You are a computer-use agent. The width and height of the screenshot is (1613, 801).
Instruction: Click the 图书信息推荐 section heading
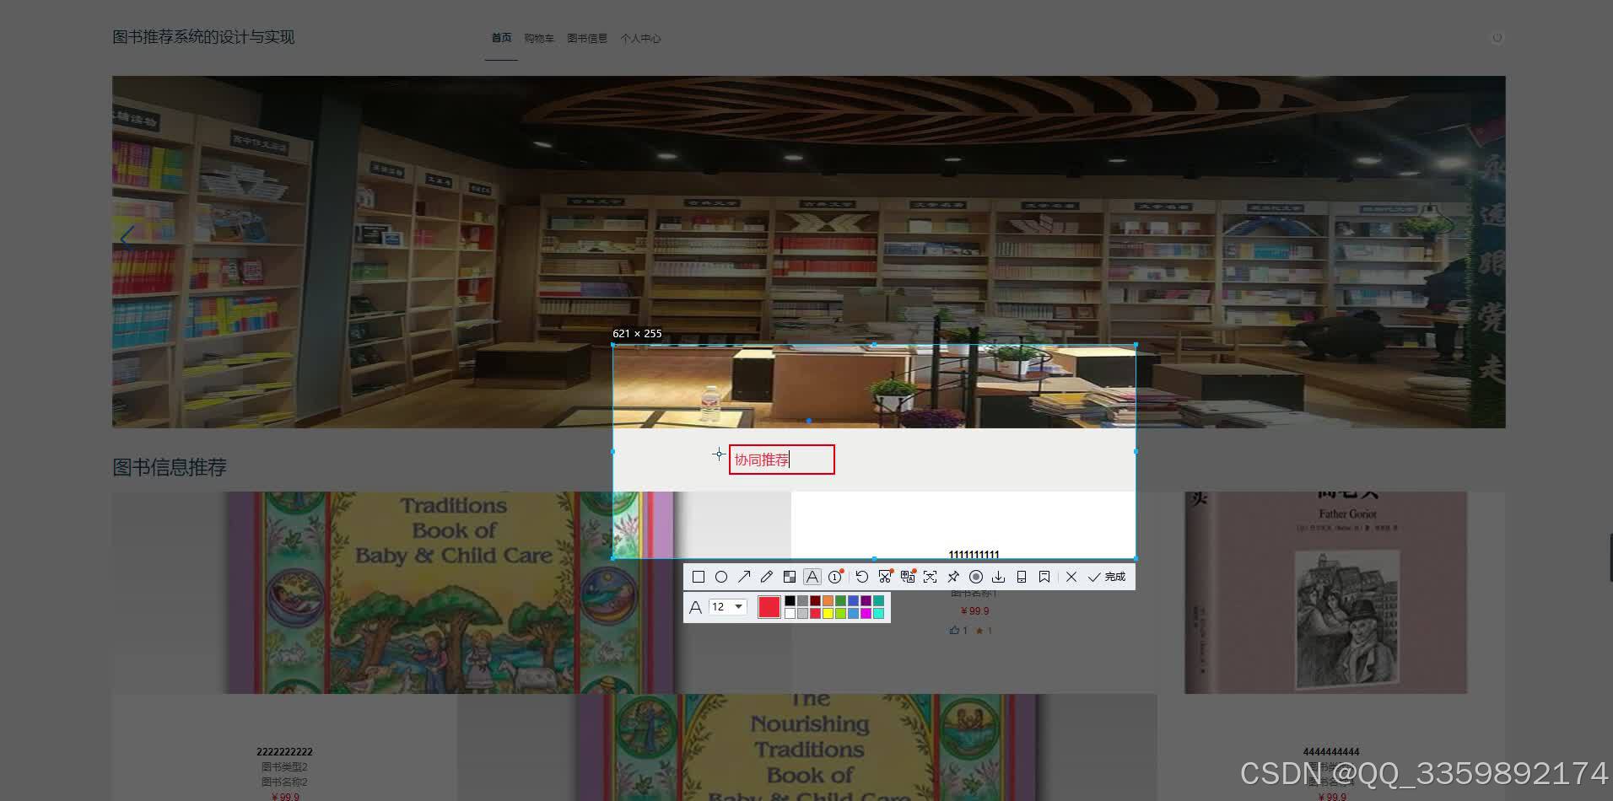pyautogui.click(x=170, y=467)
